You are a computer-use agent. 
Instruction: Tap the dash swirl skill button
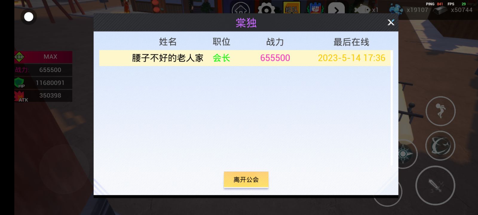point(440,146)
